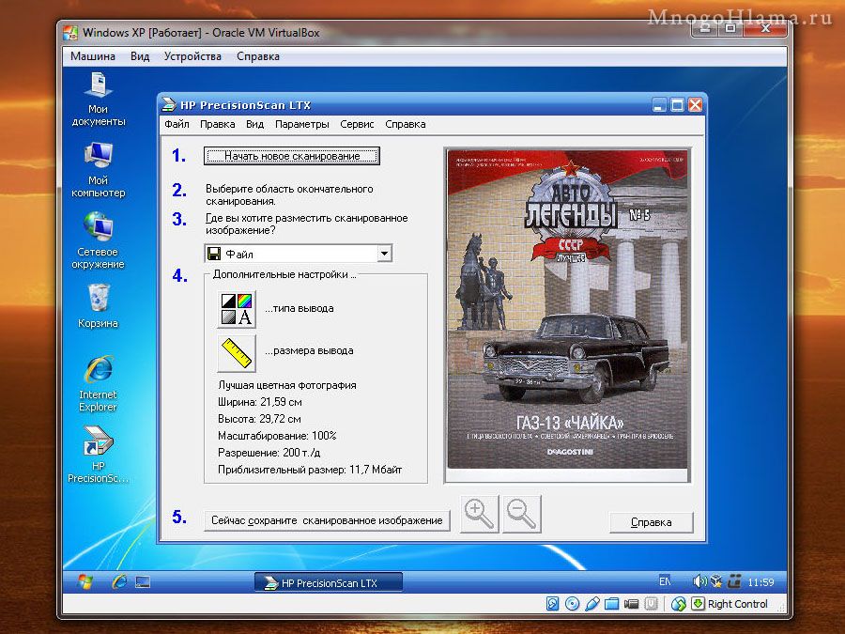
Task: Click the green arrow host key icon
Action: [698, 604]
